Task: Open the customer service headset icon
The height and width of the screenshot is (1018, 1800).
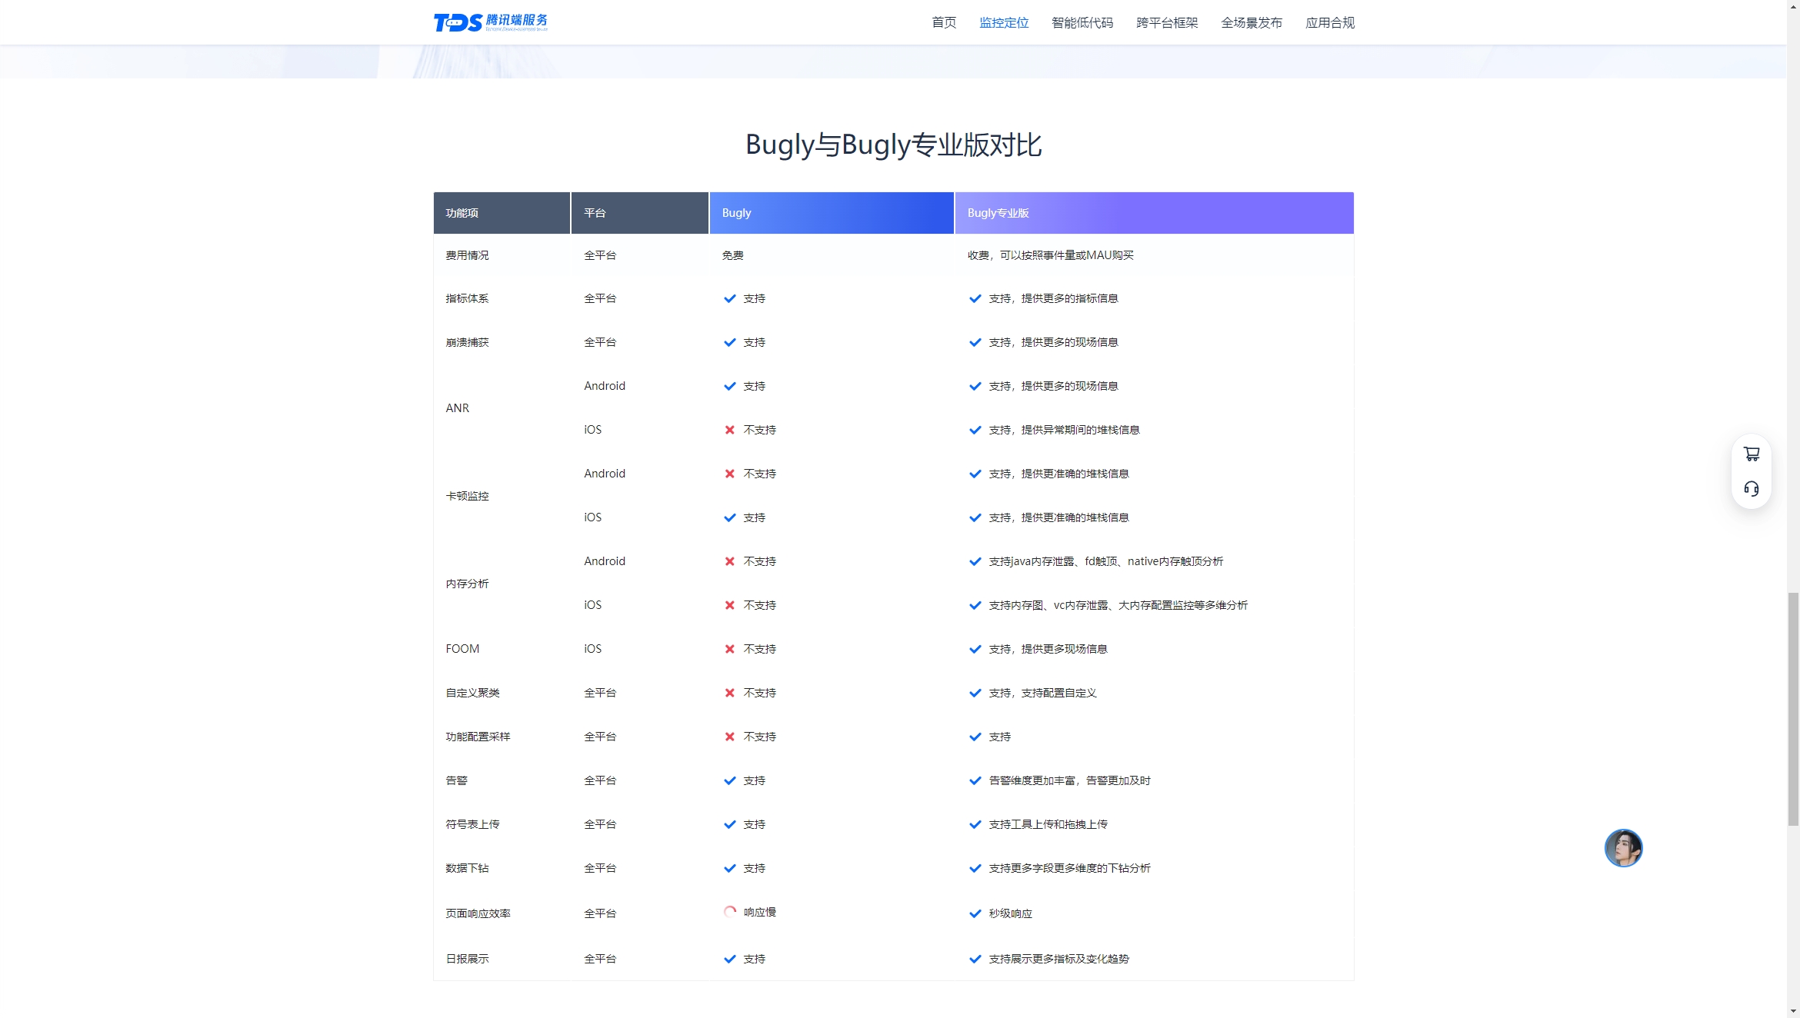Action: 1752,489
